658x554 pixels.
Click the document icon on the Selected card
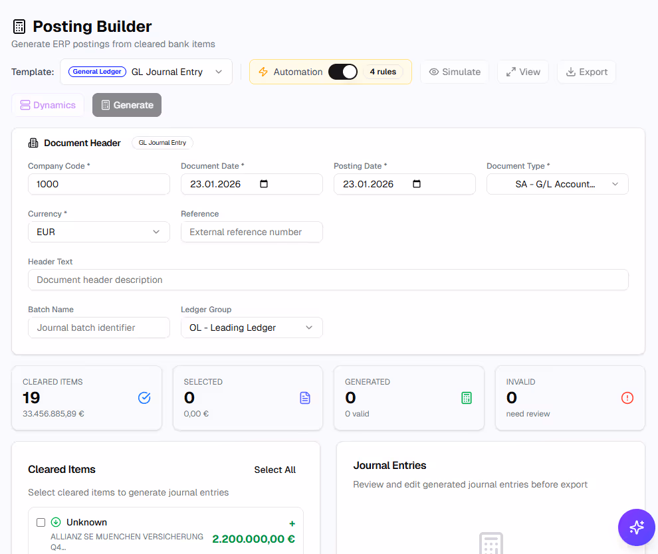pos(304,397)
